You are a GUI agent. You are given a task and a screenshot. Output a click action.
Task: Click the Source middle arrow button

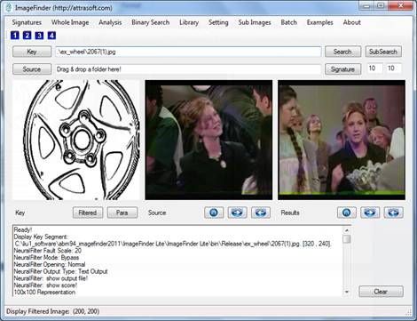click(237, 213)
